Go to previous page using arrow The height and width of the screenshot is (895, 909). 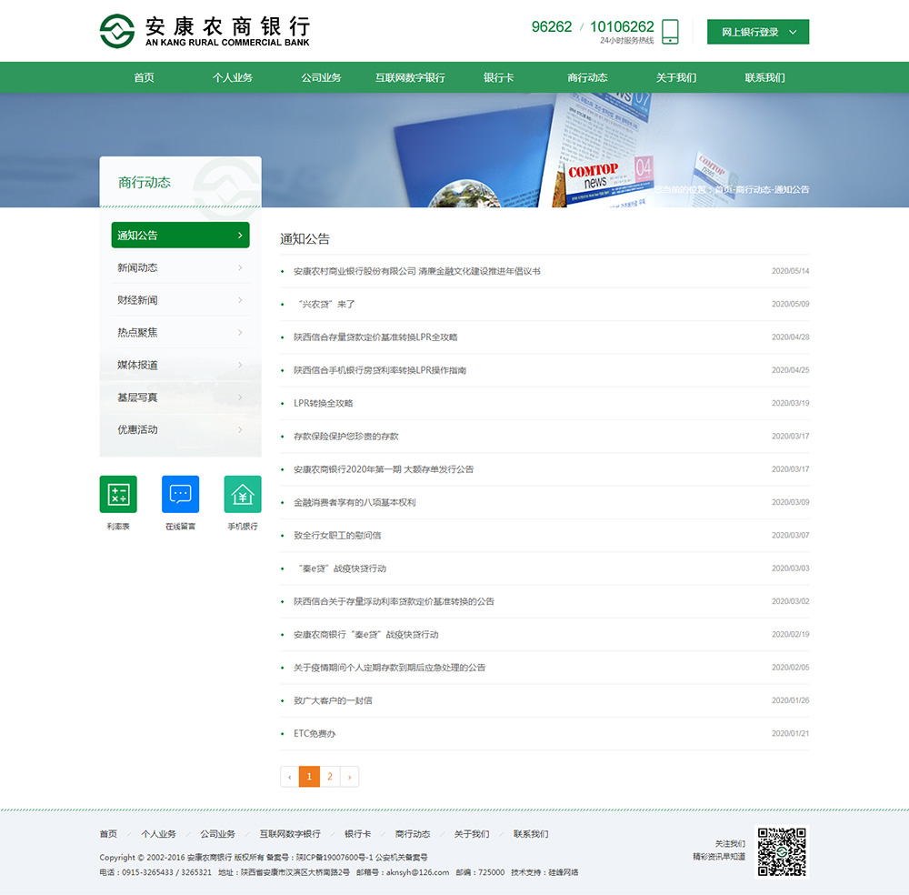(x=289, y=777)
